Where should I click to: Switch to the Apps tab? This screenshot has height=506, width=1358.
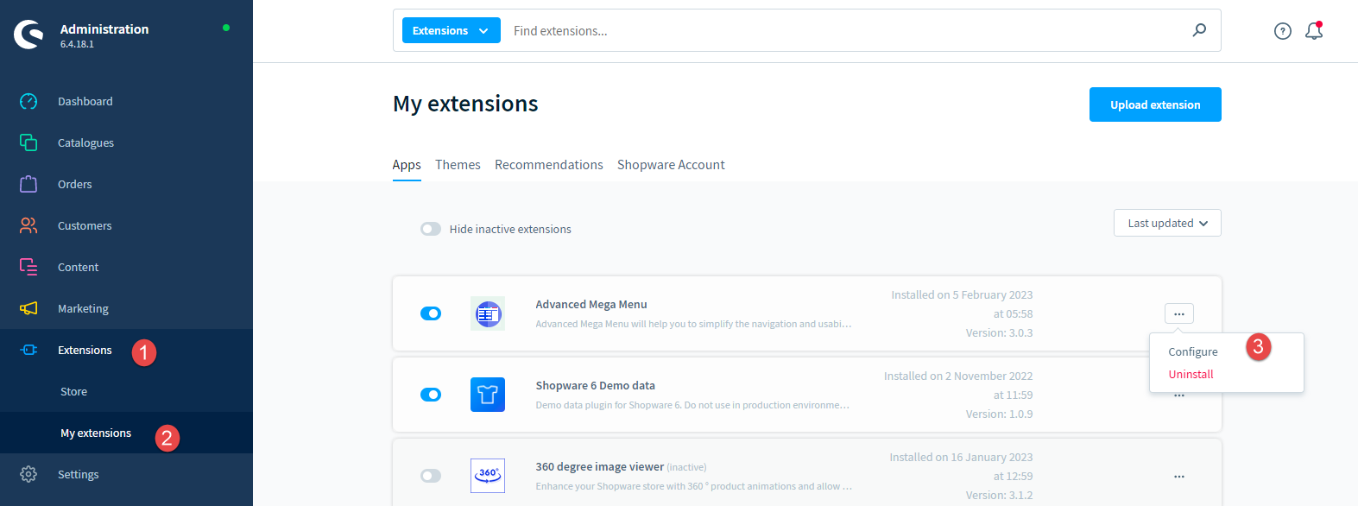[407, 165]
